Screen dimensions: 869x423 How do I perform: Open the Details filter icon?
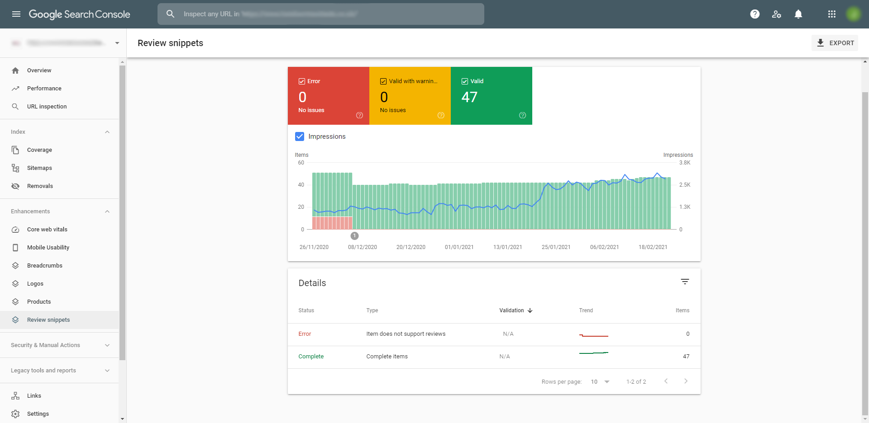(x=685, y=282)
